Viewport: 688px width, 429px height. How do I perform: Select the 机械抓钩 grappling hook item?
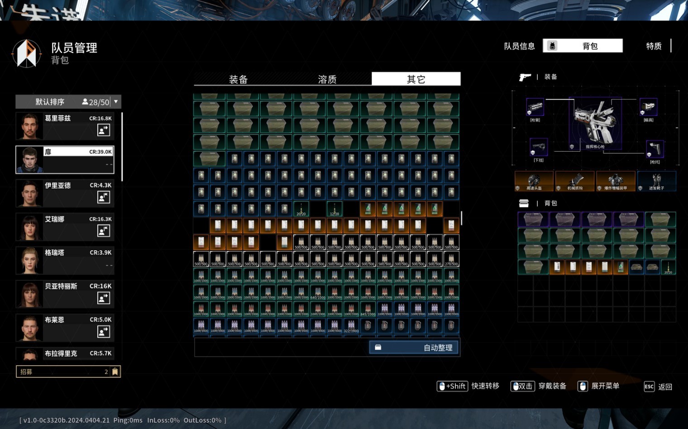(575, 181)
